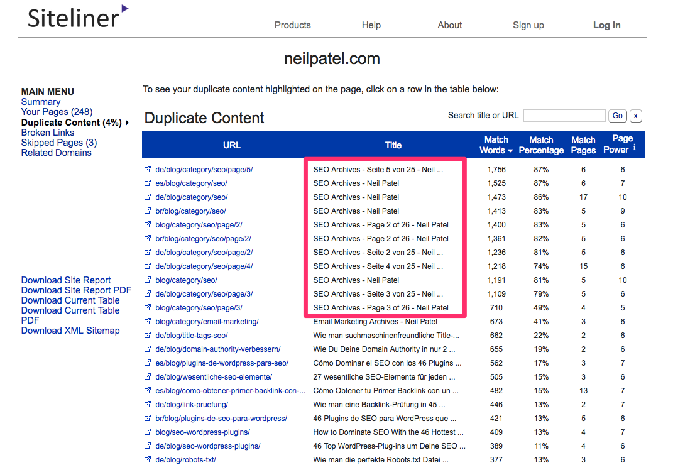Select 'How to Dominate SEO With the 46 Hottest' title

[x=388, y=432]
